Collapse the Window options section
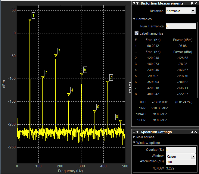 point(134,143)
